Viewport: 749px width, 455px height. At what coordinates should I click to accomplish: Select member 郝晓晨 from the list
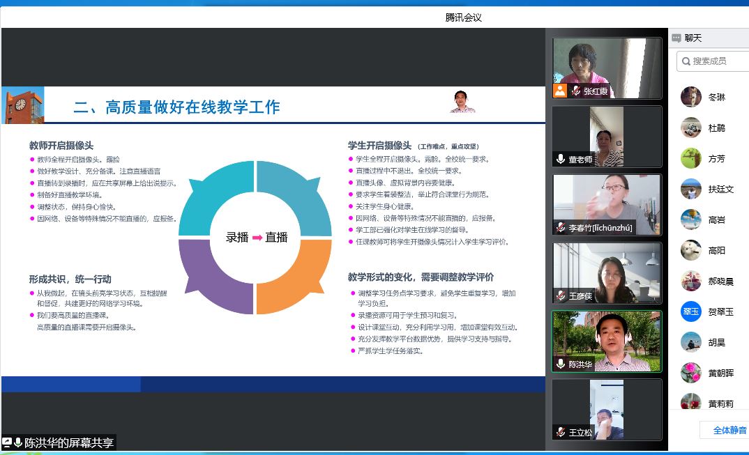click(720, 281)
